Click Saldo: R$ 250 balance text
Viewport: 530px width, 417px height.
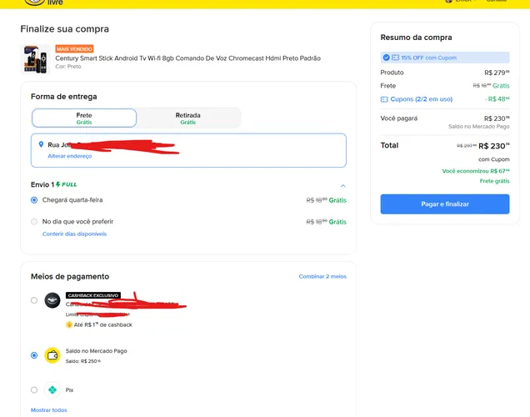tap(82, 361)
